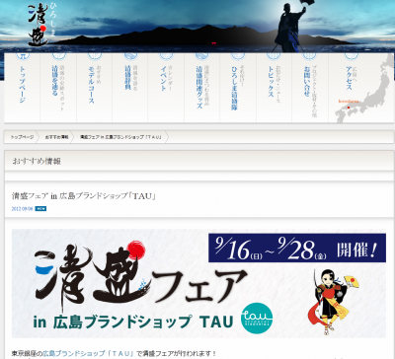
Task: Open the 清盛を巡る navigation item
Action: [x=58, y=88]
